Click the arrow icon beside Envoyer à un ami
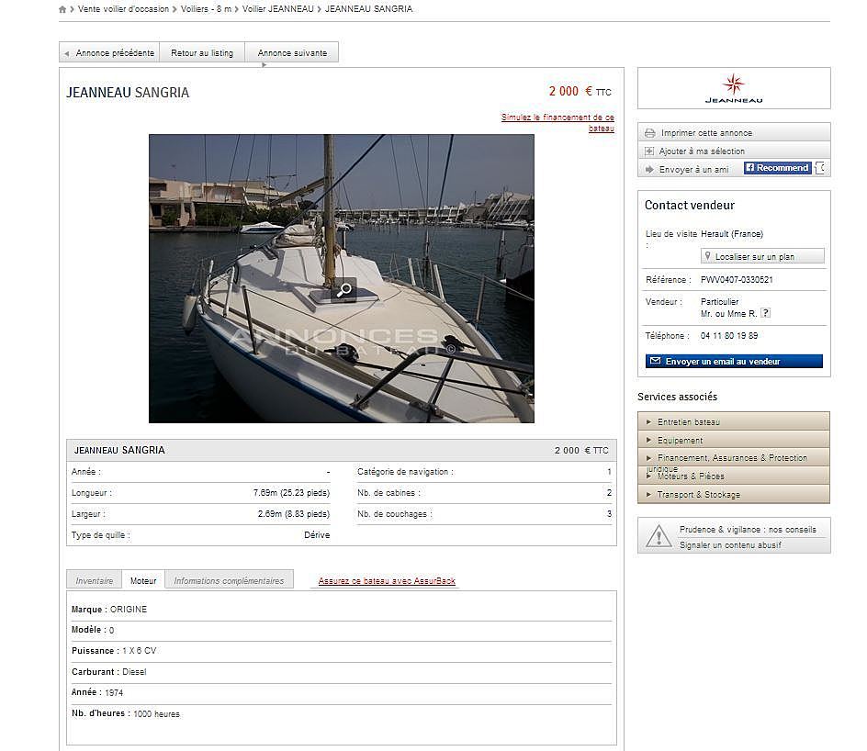Image resolution: width=867 pixels, height=751 pixels. [649, 170]
